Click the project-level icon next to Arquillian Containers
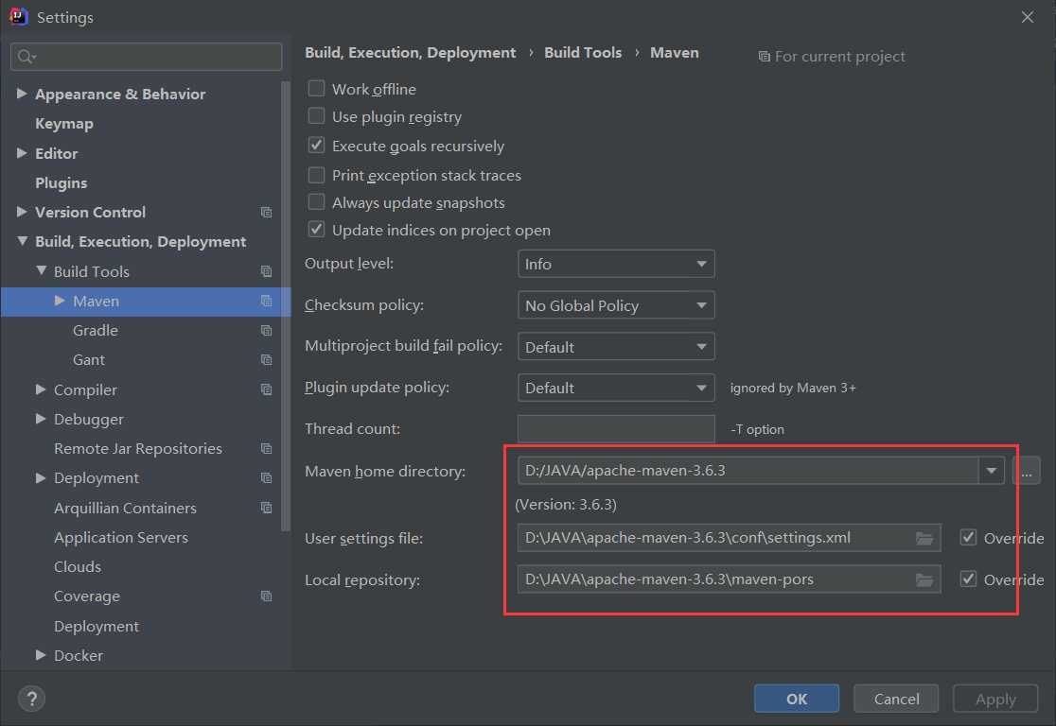Image resolution: width=1056 pixels, height=726 pixels. click(x=267, y=508)
